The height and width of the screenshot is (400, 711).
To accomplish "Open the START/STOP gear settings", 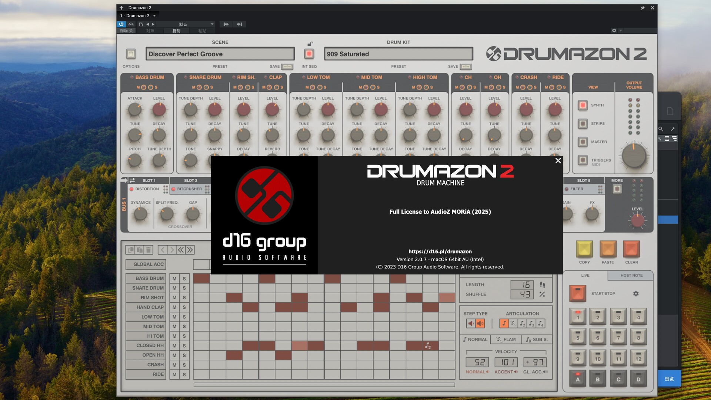I will [x=636, y=293].
